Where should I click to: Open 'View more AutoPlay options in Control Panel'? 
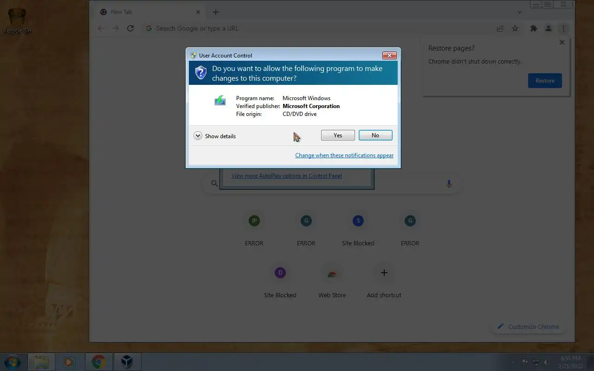pos(287,176)
